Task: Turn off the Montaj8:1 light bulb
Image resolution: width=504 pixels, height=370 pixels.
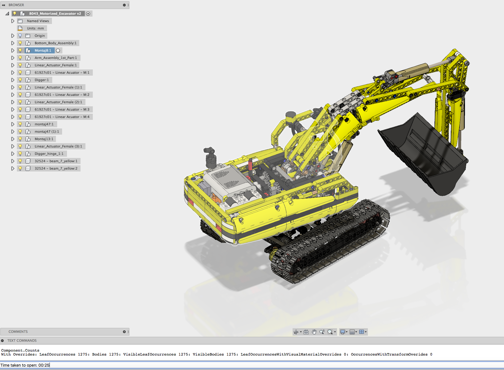Action: 20,50
